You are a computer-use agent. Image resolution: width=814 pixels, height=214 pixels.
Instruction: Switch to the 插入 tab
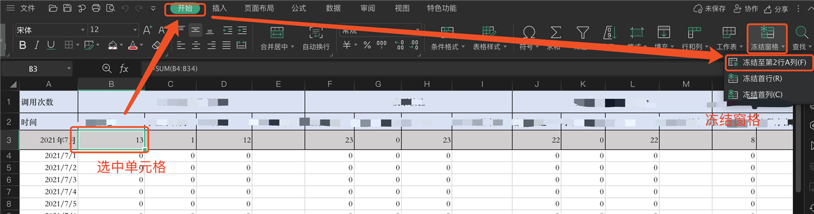click(x=219, y=9)
